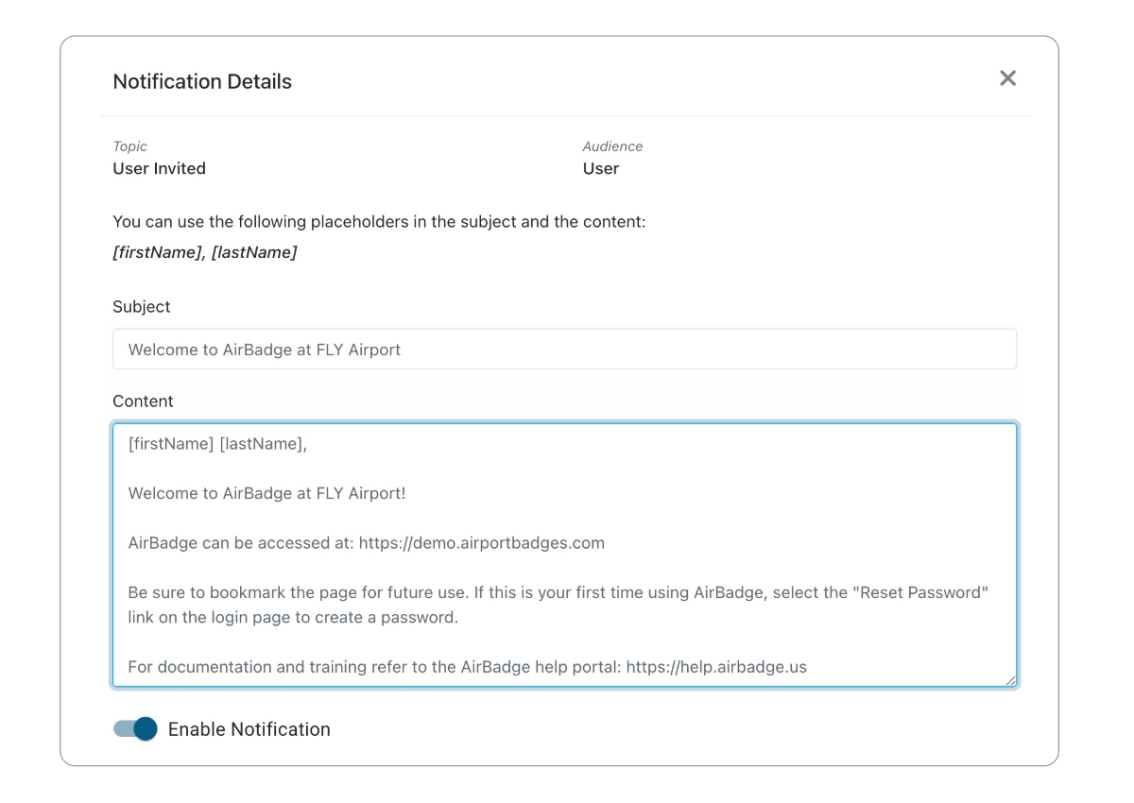Click the help.airbadge.us URL in content
Viewport: 1134px width, 803px height.
click(x=716, y=667)
